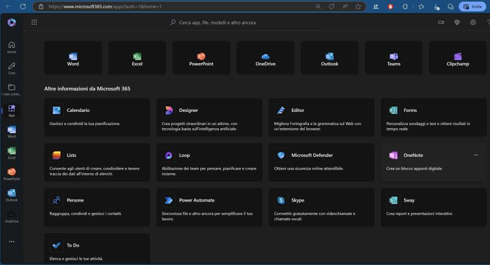
Task: Click the OneNote card three-dots menu
Action: (x=476, y=155)
